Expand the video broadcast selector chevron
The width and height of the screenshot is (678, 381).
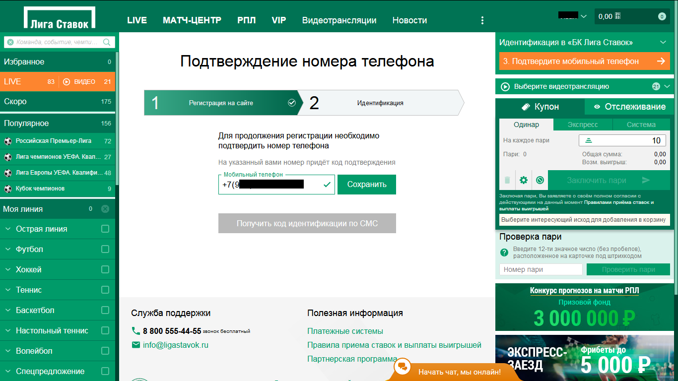(667, 86)
